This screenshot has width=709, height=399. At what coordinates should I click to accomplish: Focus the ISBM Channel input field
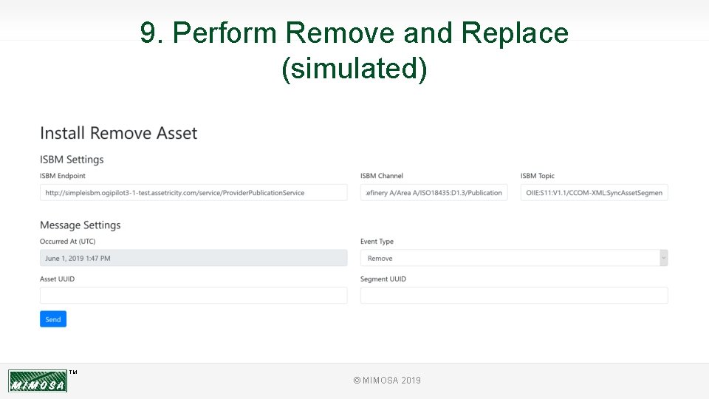pos(434,192)
